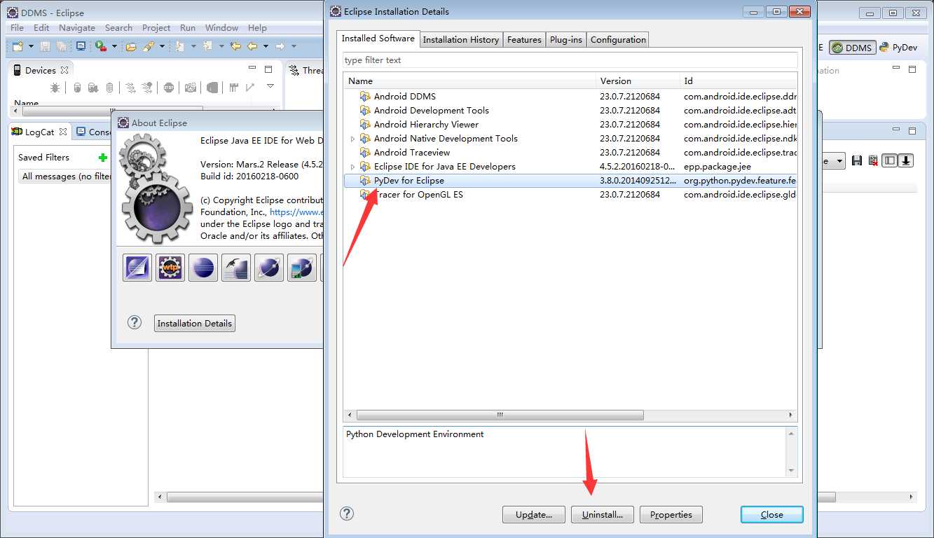Click the Uninstall... button

(602, 514)
